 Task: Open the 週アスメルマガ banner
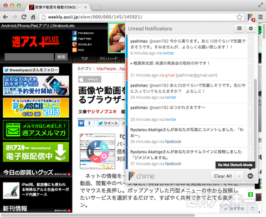(36, 130)
